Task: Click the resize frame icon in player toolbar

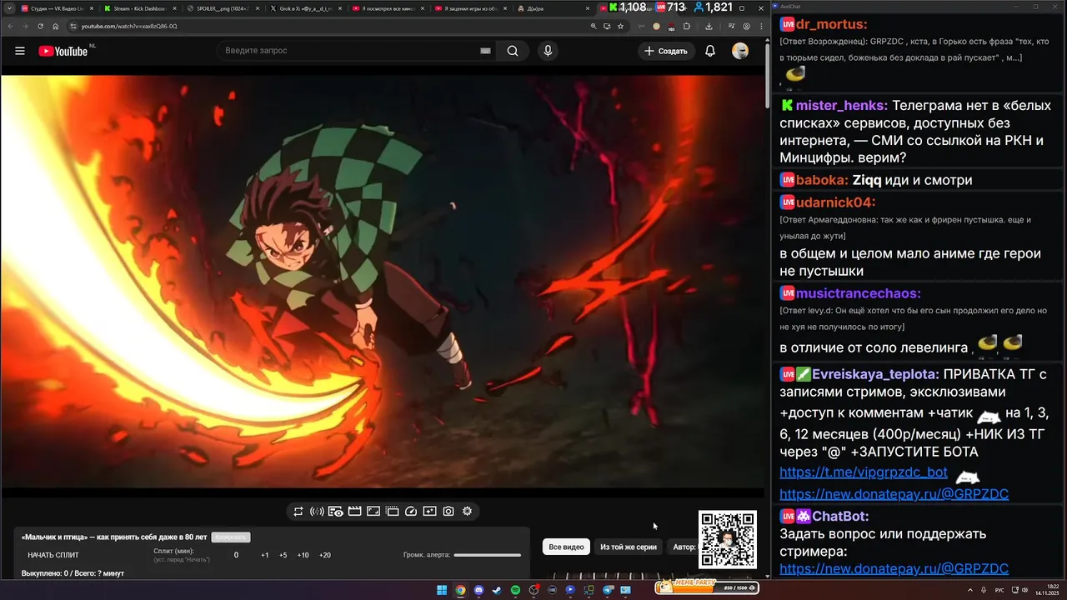Action: click(373, 512)
